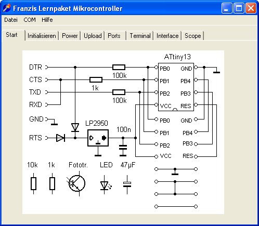Click the diode symbol next to RTS
The width and height of the screenshot is (259, 226).
(x=60, y=138)
